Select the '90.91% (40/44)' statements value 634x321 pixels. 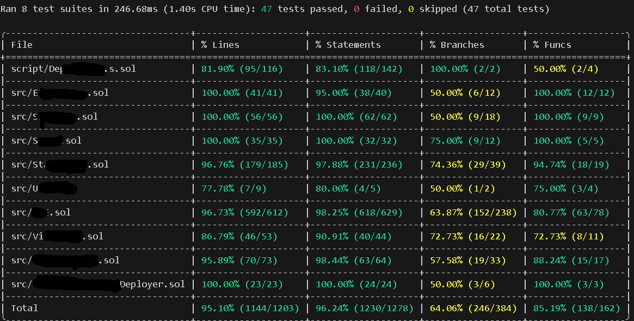(354, 236)
